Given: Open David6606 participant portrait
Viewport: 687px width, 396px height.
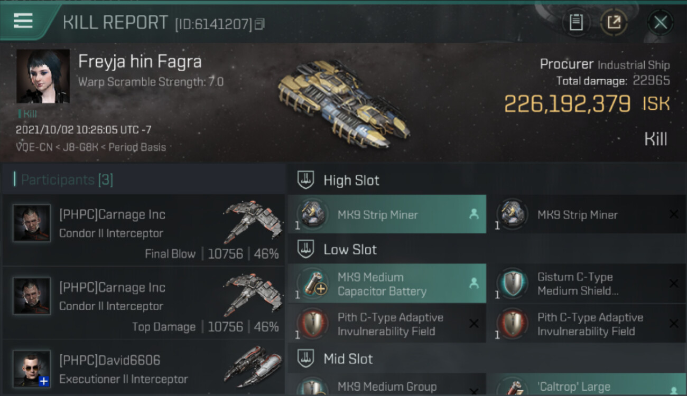Looking at the screenshot, I should (32, 369).
